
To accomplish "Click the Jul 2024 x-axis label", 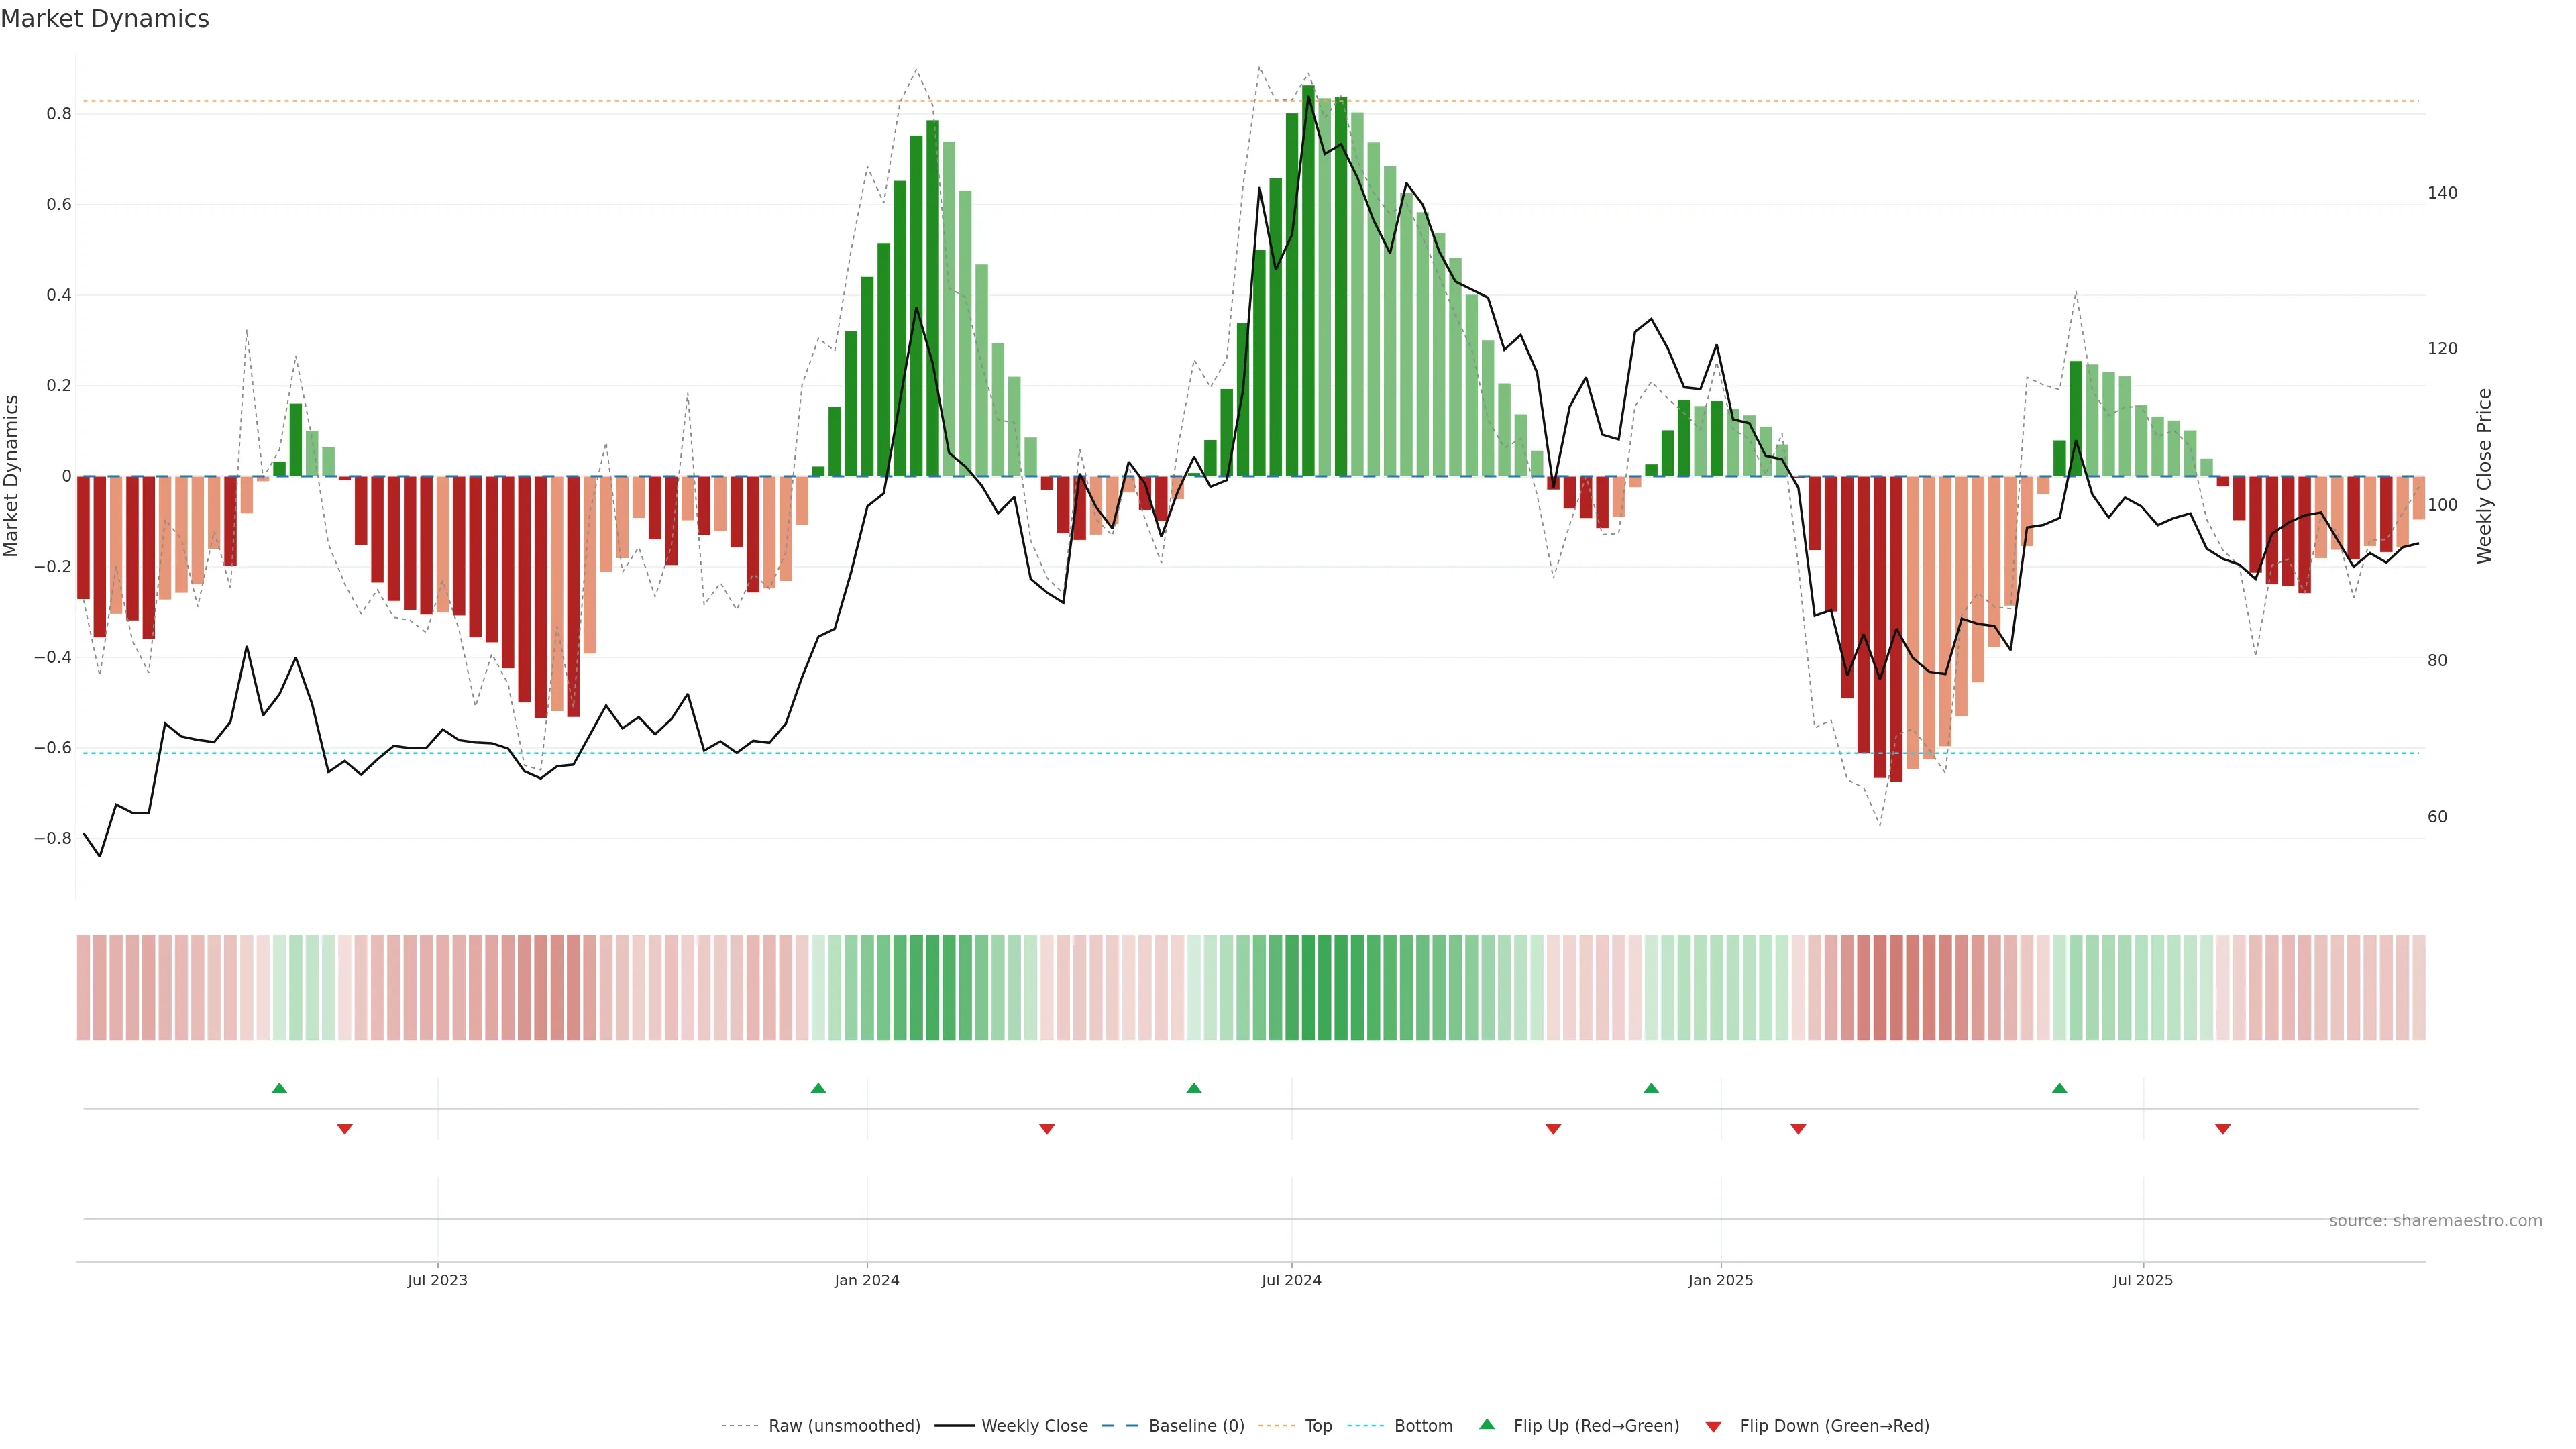I will pos(1291,1280).
